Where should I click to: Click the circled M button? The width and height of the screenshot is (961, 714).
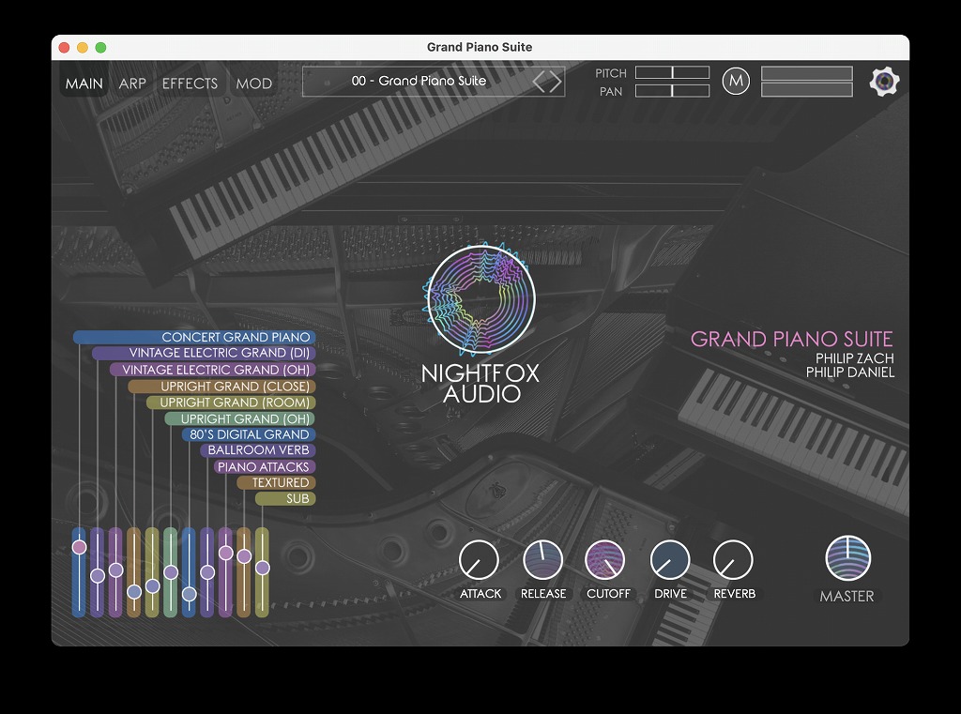point(736,82)
